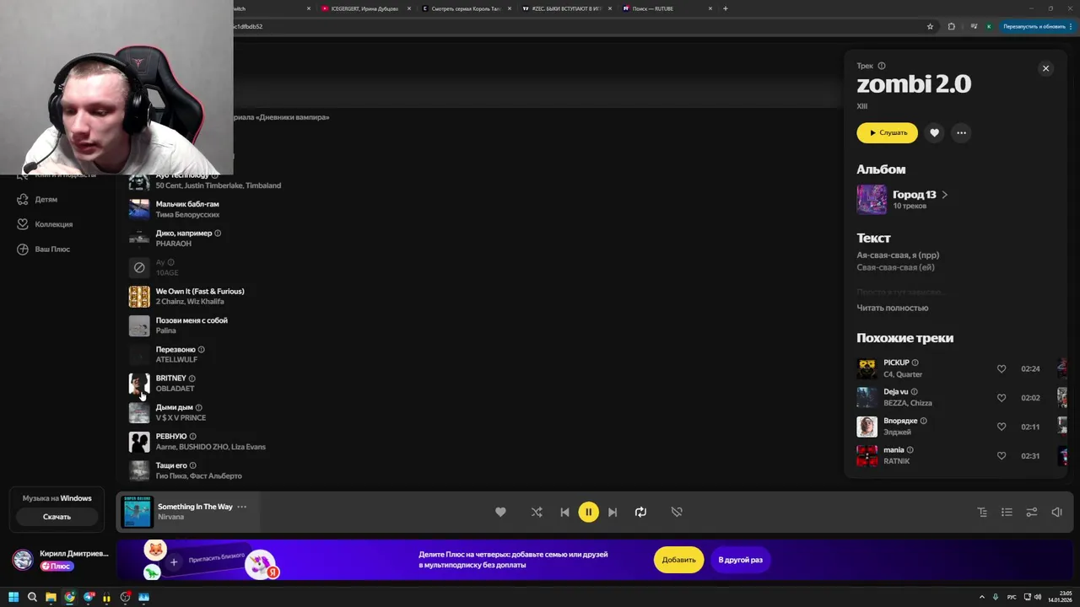Open Windows taskbar search
This screenshot has width=1080, height=607.
(x=32, y=597)
